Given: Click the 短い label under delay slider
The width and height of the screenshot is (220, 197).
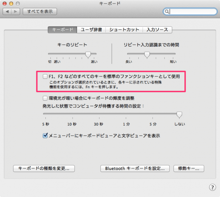Looking at the screenshot, I should (173, 62).
